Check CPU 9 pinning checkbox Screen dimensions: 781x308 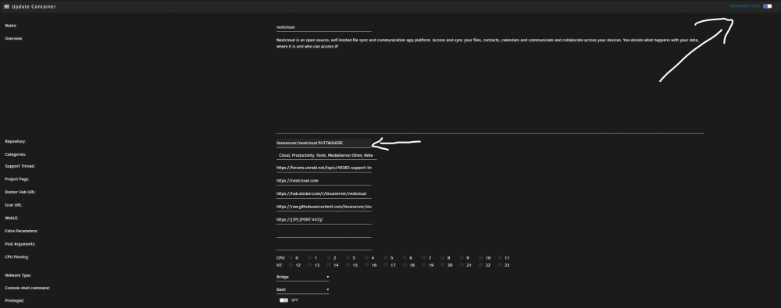462,258
